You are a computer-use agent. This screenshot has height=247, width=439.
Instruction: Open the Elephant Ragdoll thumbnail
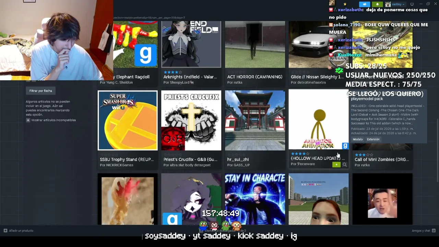click(x=135, y=44)
